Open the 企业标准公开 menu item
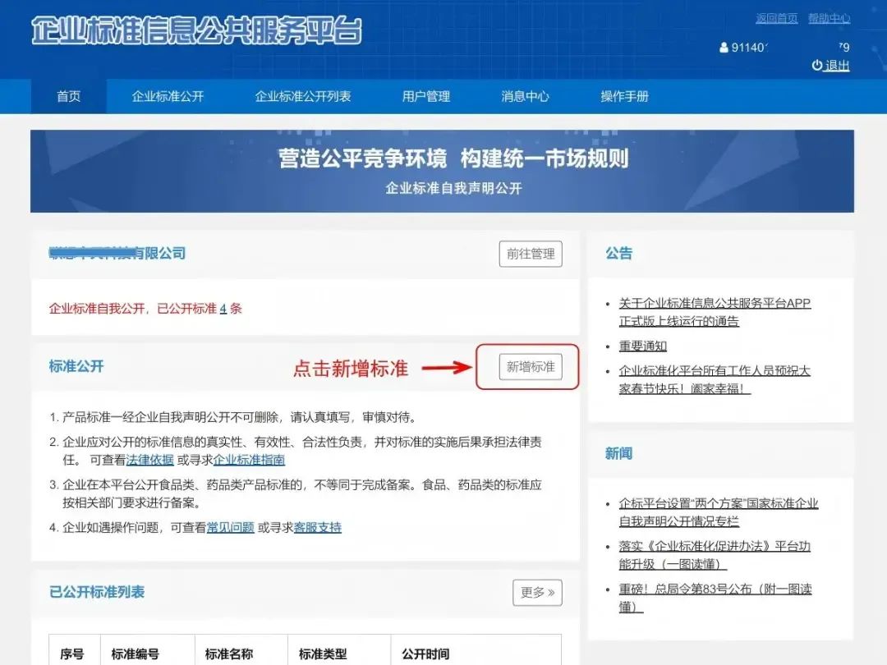The image size is (887, 665). click(x=168, y=96)
